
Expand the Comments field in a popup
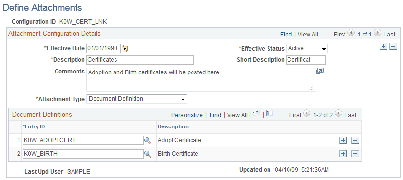pos(320,71)
